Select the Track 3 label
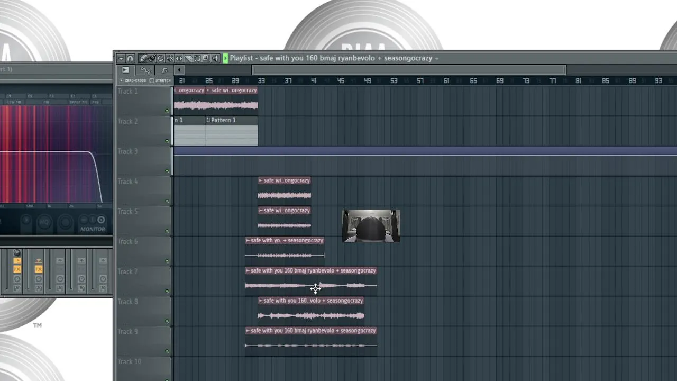This screenshot has width=677, height=381. coord(127,151)
